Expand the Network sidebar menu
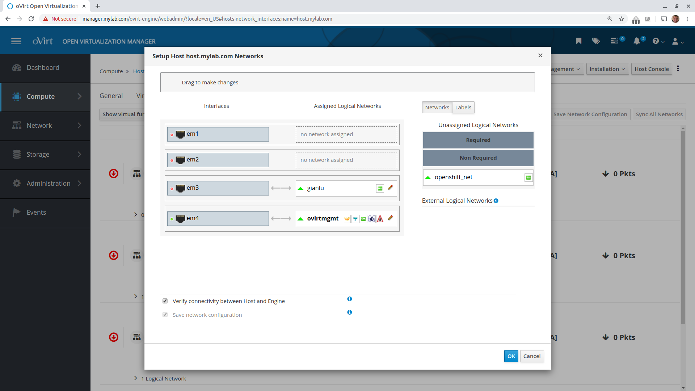The image size is (695, 391). coord(45,126)
